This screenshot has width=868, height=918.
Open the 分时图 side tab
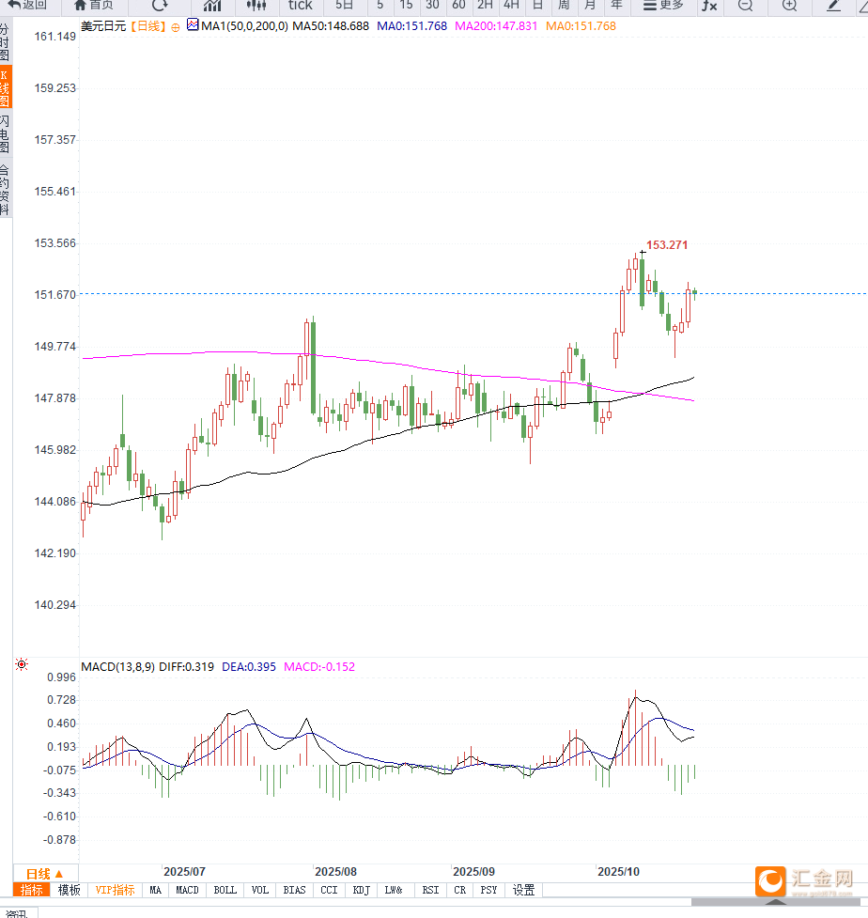6,41
